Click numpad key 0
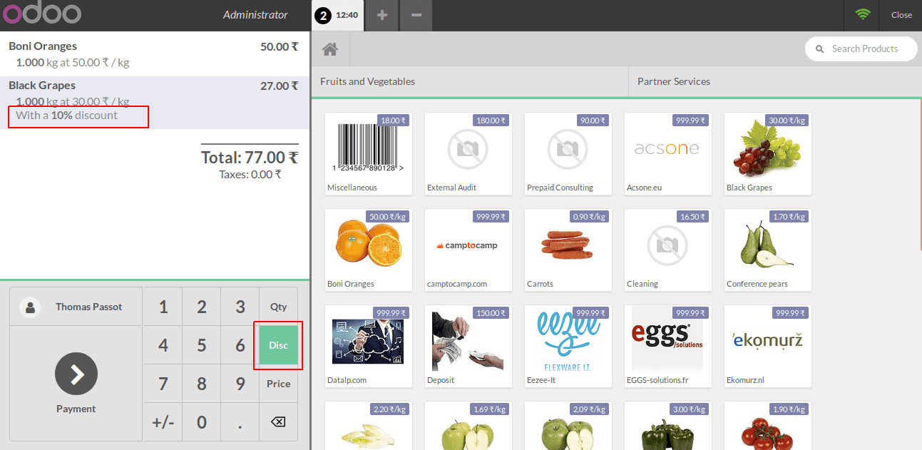Viewport: 922px width, 450px height. (202, 422)
